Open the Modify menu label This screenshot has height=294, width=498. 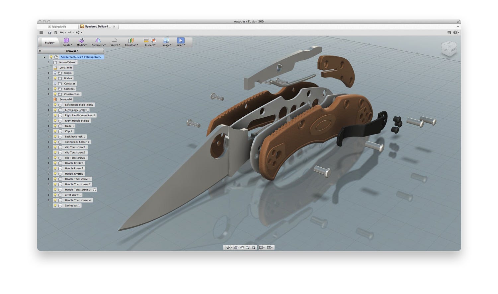(82, 45)
